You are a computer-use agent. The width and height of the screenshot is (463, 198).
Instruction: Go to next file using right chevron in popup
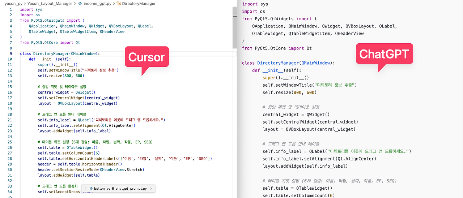click(152, 189)
